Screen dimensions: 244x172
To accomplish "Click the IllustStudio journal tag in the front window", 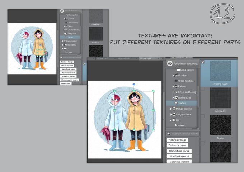I will point(179,156).
